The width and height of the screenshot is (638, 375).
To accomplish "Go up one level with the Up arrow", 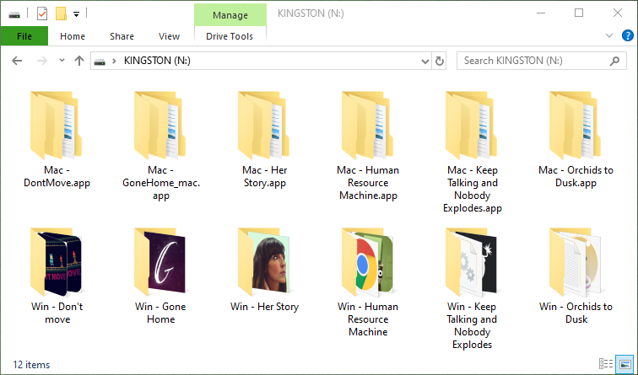I will coord(79,61).
